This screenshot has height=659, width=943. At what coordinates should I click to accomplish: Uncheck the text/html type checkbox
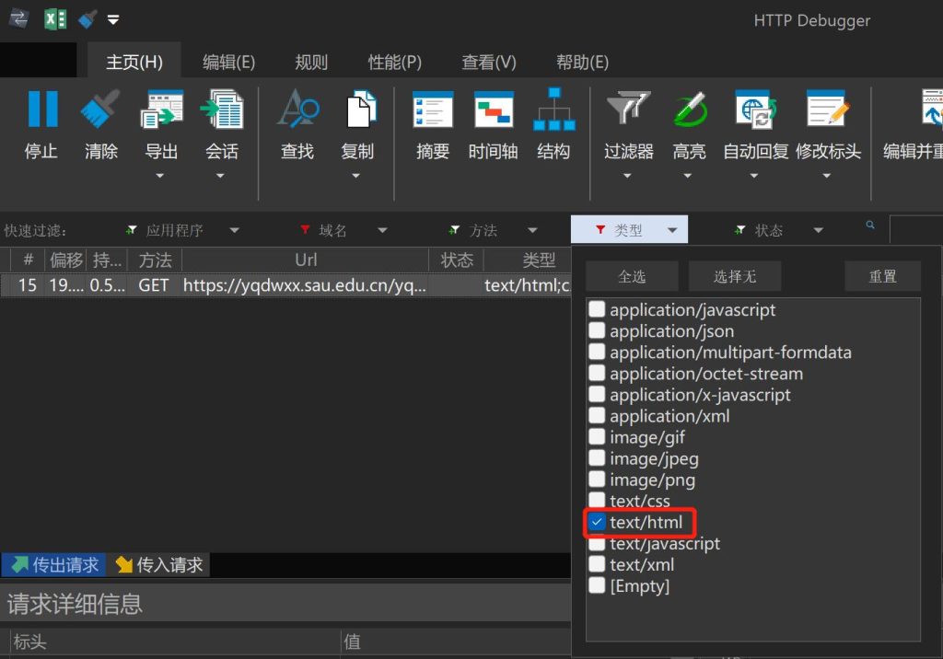[598, 523]
